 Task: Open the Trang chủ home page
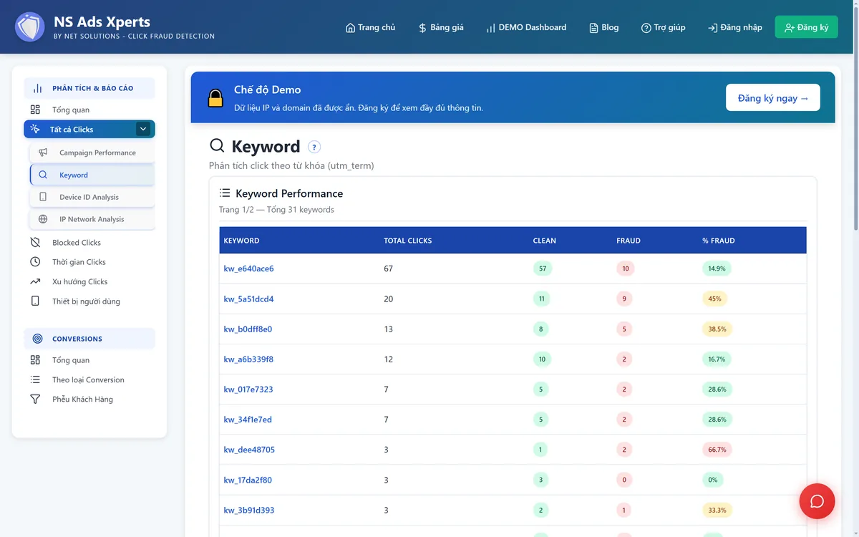[370, 27]
